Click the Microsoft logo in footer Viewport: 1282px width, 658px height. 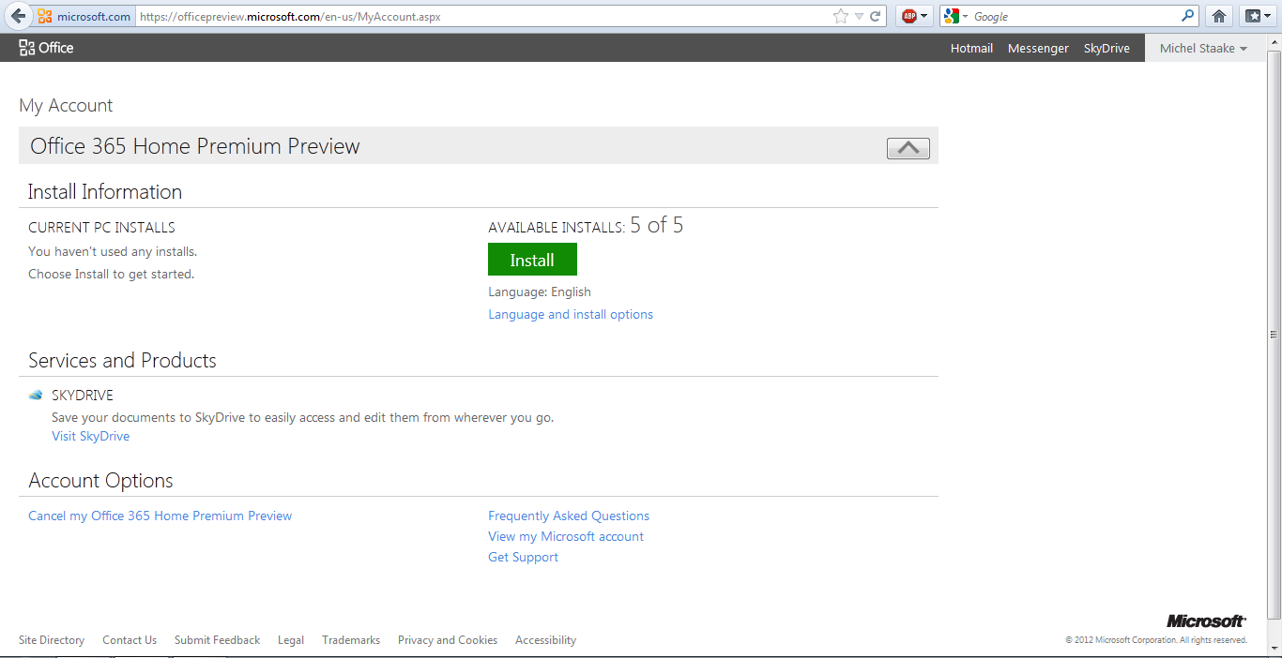coord(1207,621)
